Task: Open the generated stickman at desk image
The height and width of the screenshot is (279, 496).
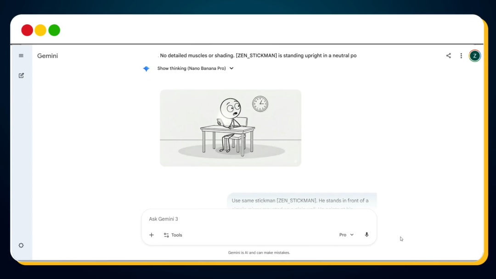Action: [231, 128]
